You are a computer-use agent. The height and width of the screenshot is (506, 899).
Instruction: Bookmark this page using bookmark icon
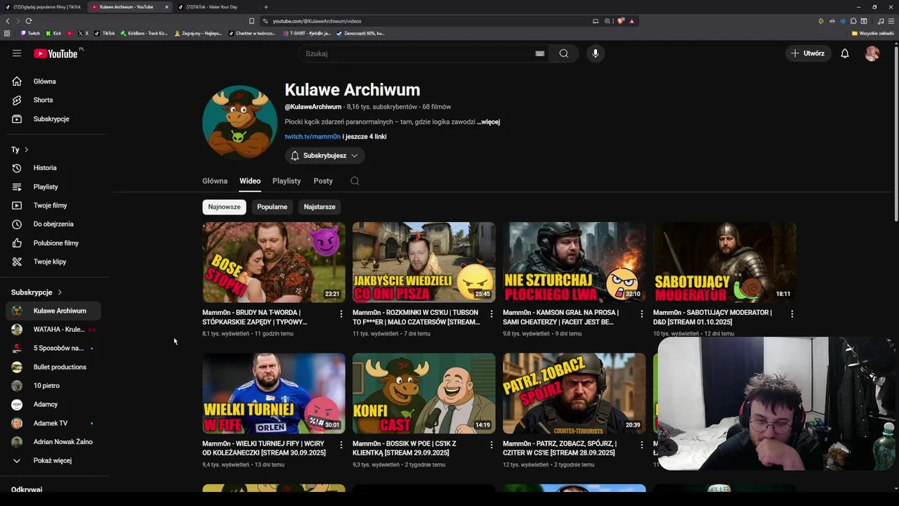tap(251, 21)
